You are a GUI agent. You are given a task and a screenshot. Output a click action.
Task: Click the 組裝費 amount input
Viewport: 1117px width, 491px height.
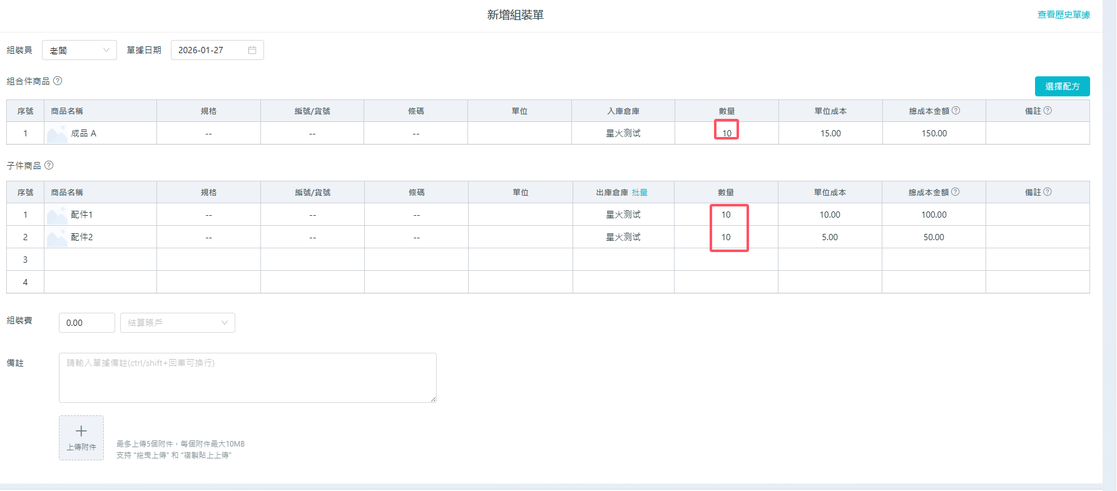[x=86, y=323]
